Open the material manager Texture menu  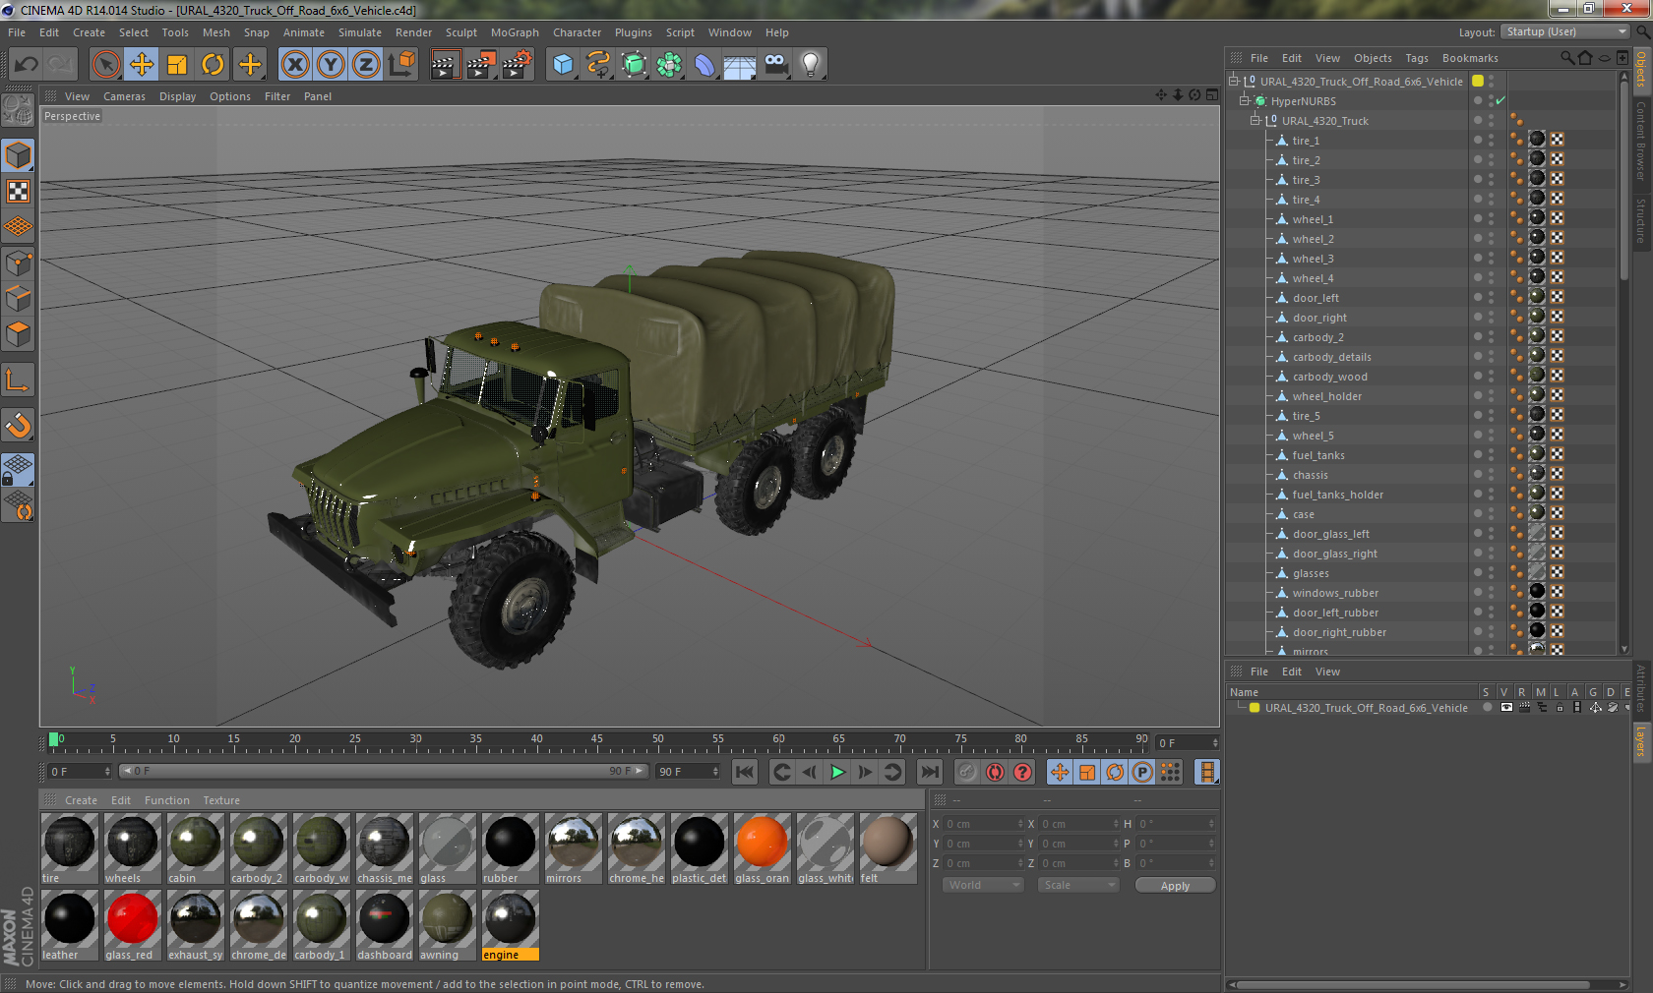[221, 800]
